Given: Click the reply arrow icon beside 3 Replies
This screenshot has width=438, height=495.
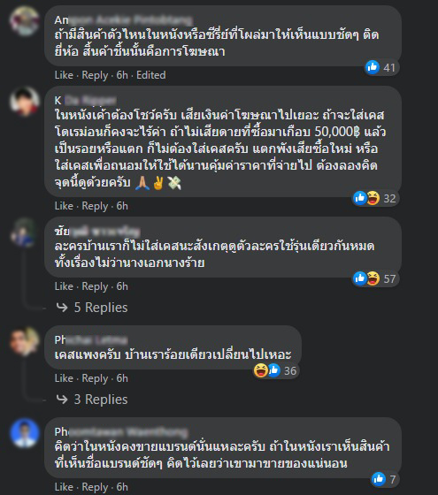Looking at the screenshot, I should pos(62,400).
